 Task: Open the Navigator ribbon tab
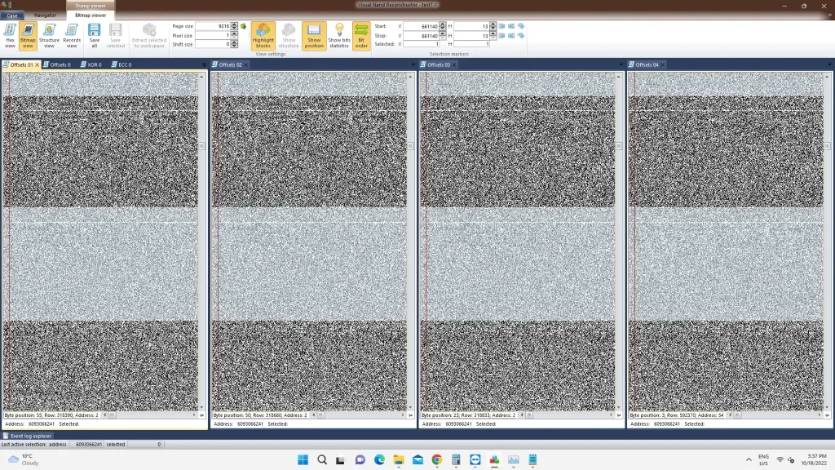(46, 16)
